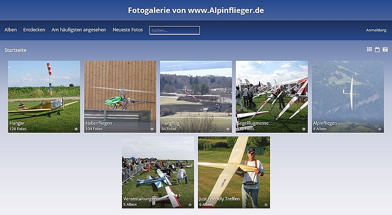392x215 pixels.
Task: Select Am häufigsten angesehen in the navigation
Action: click(79, 30)
